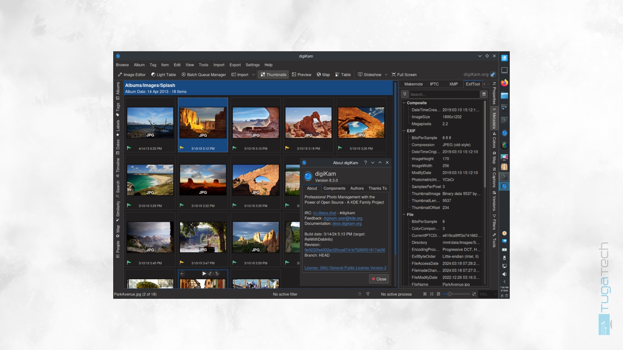Image resolution: width=623 pixels, height=350 pixels.
Task: Open the Similarity left sidebar tab
Action: click(x=118, y=211)
